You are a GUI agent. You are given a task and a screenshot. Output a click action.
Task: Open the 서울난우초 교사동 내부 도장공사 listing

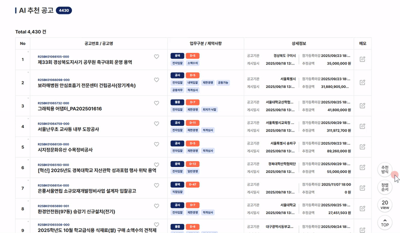tap(68, 129)
